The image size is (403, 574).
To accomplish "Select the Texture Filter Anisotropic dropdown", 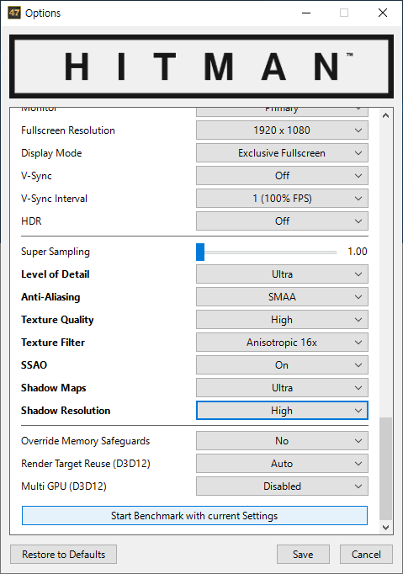I will (282, 343).
